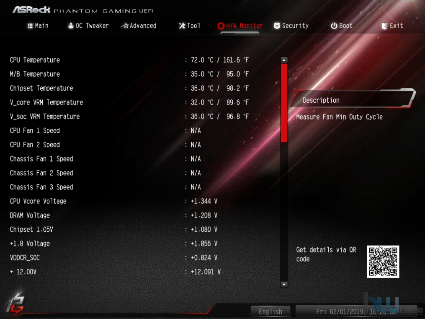Image resolution: width=425 pixels, height=319 pixels.
Task: Click the QR code image
Action: click(x=383, y=262)
